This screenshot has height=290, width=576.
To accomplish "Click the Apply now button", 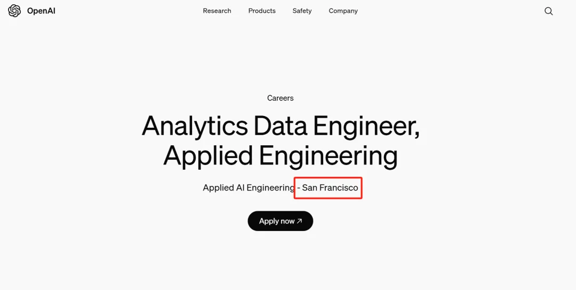I will pyautogui.click(x=281, y=221).
